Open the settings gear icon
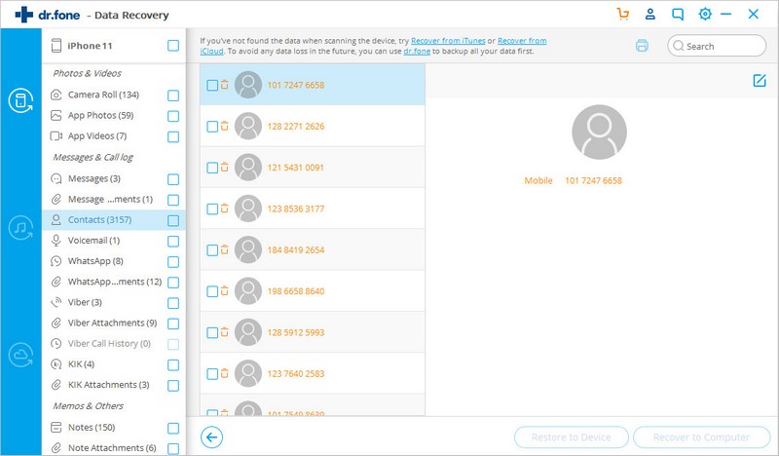 (x=704, y=14)
